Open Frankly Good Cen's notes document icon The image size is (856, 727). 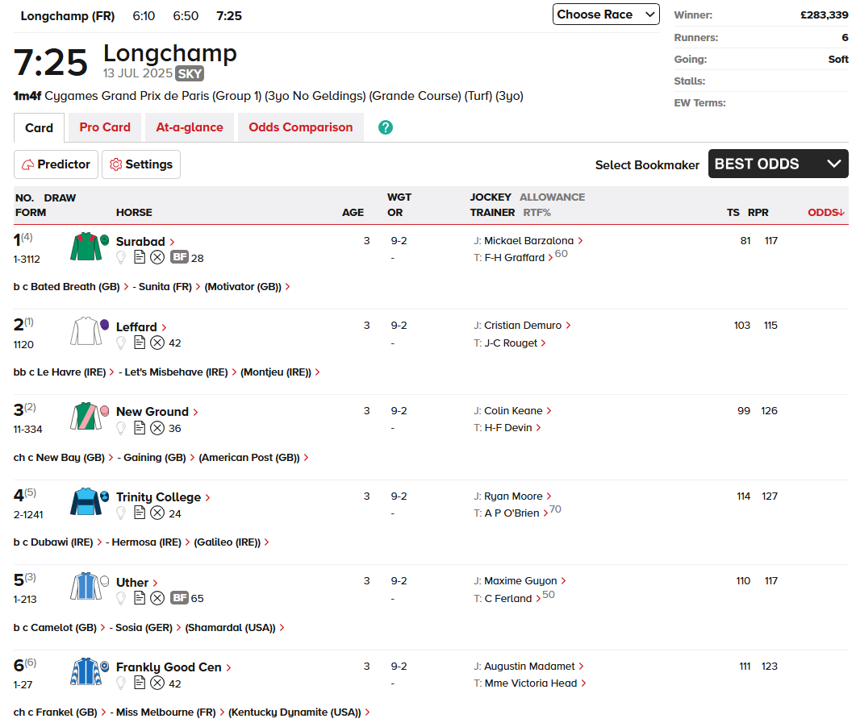coord(140,683)
